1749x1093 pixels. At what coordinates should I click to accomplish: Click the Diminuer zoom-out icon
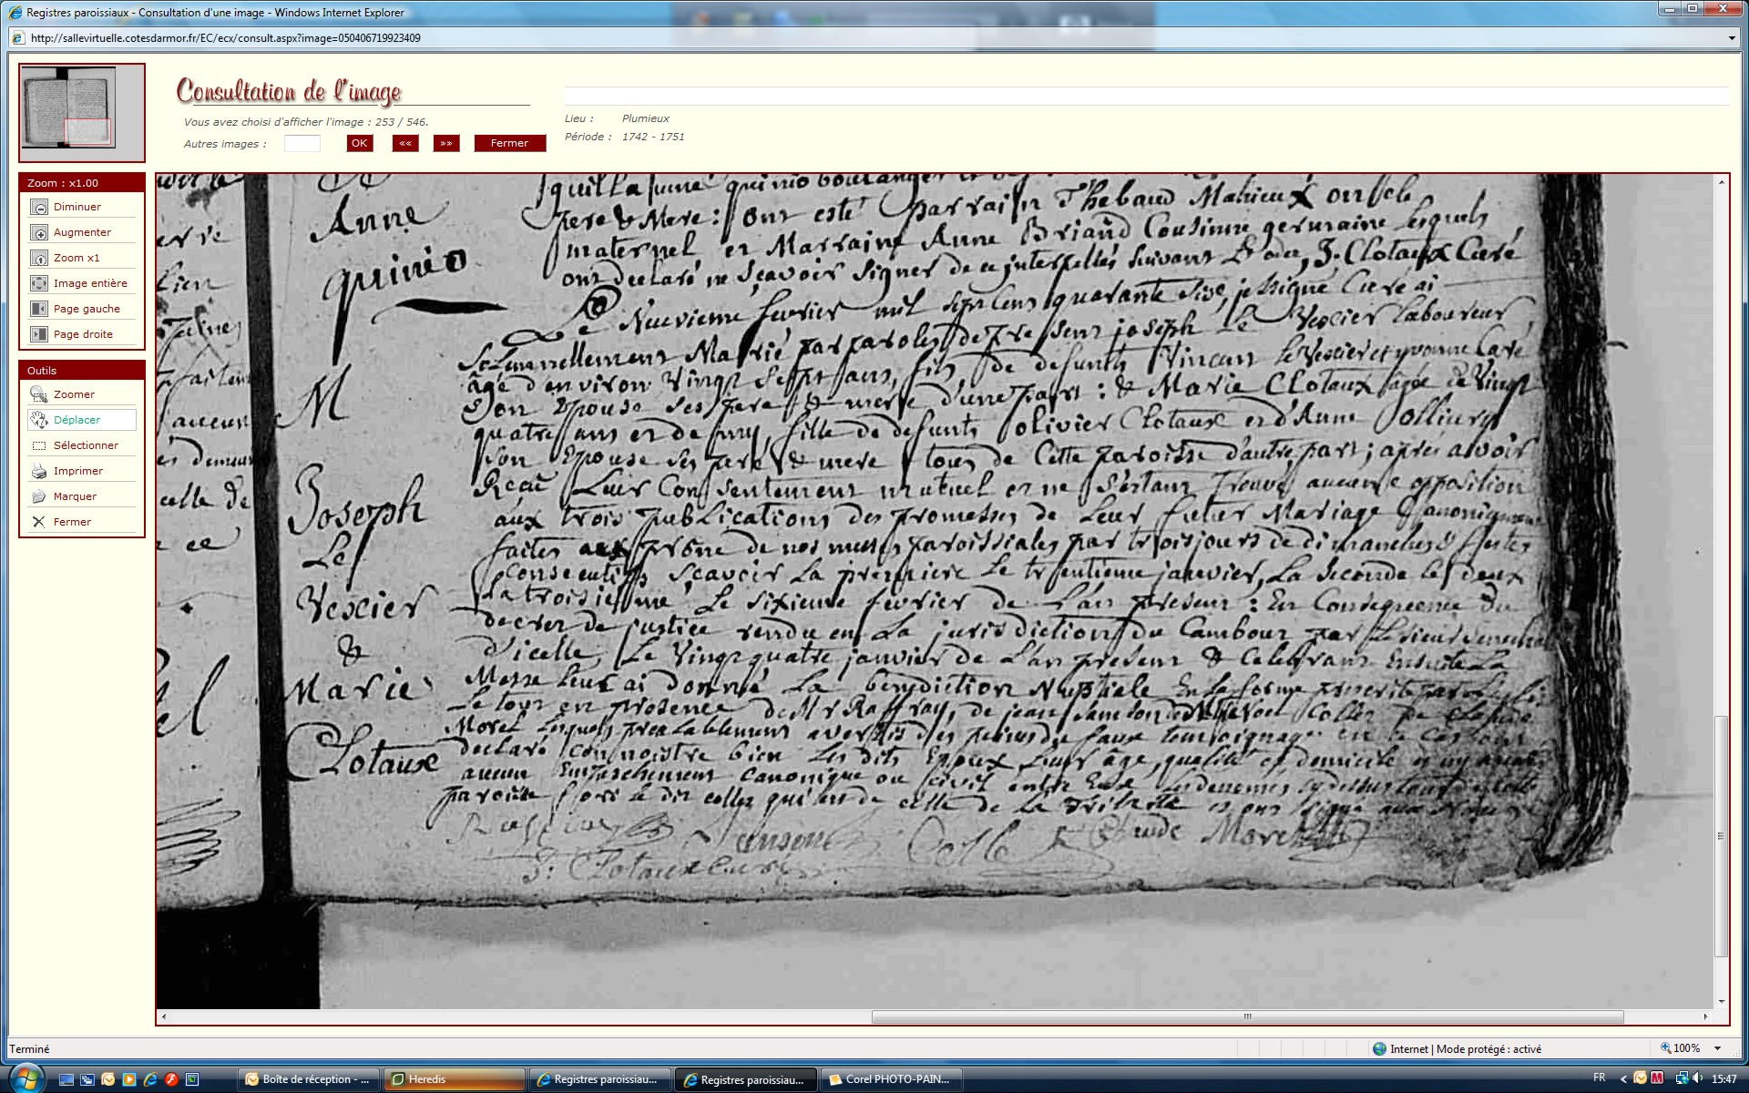(39, 208)
